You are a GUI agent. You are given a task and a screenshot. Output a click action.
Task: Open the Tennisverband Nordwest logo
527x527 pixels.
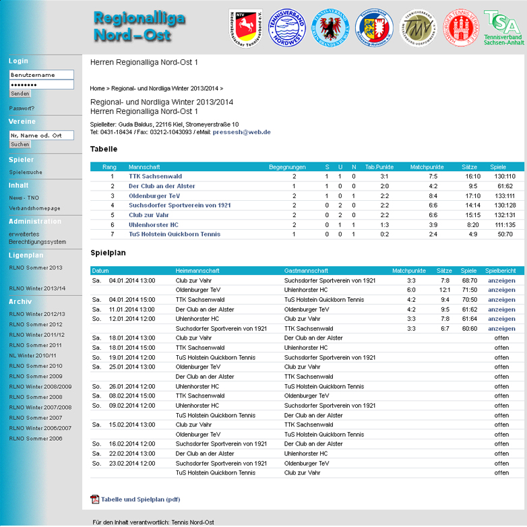[x=287, y=28]
